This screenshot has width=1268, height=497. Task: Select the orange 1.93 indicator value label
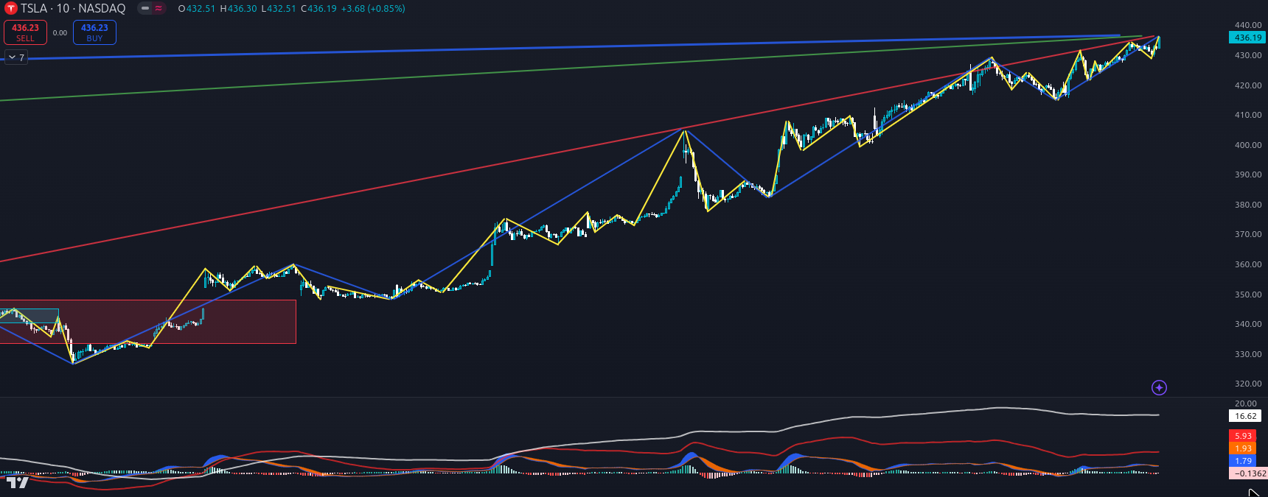point(1243,448)
